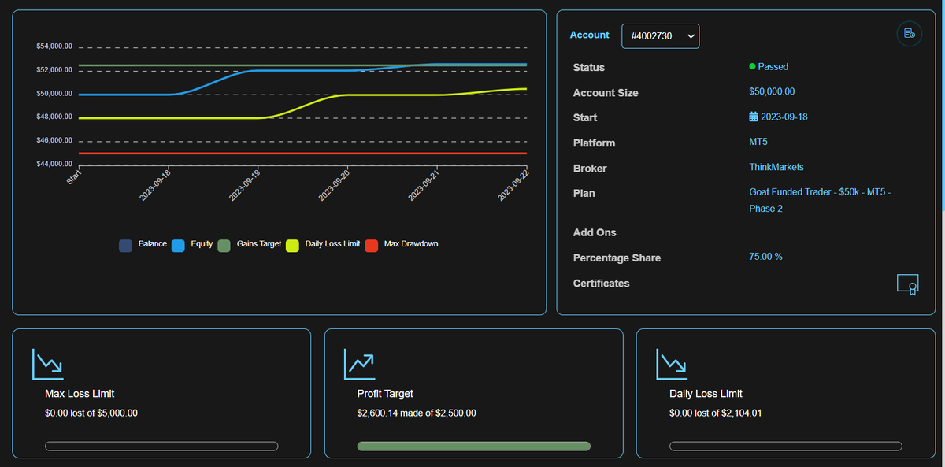The height and width of the screenshot is (467, 945).
Task: Click the Max Drawdown legend label
Action: click(x=411, y=244)
